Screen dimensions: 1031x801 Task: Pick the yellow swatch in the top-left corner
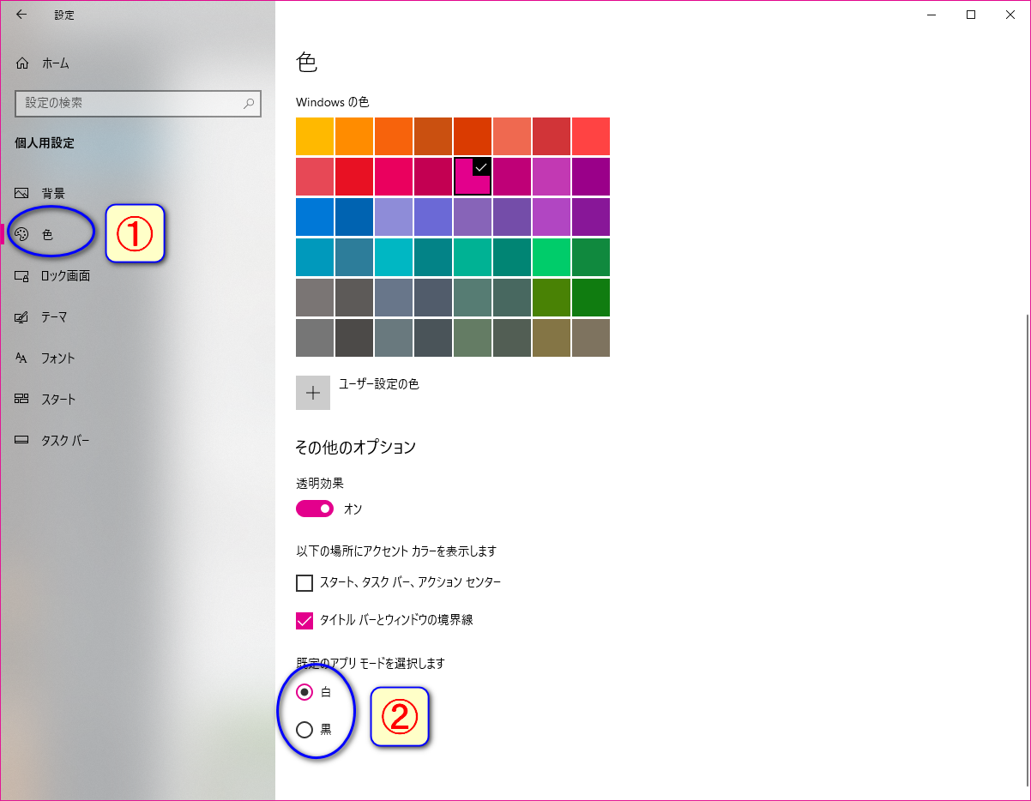click(x=315, y=136)
